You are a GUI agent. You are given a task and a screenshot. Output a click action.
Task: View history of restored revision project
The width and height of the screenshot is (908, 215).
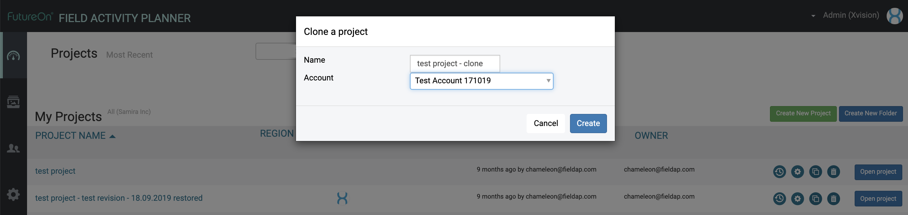[779, 199]
